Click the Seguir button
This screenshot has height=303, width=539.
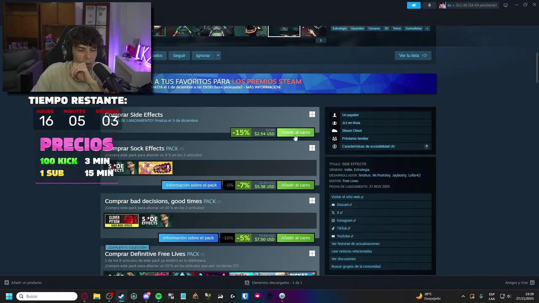[x=179, y=56]
